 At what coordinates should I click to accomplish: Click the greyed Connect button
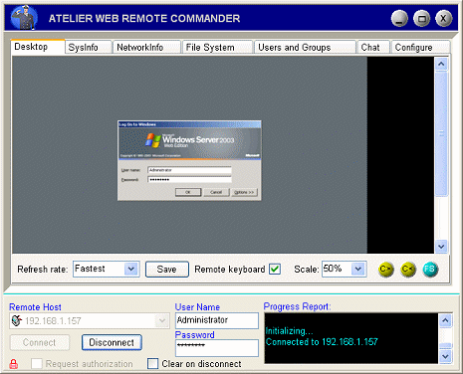pos(40,342)
